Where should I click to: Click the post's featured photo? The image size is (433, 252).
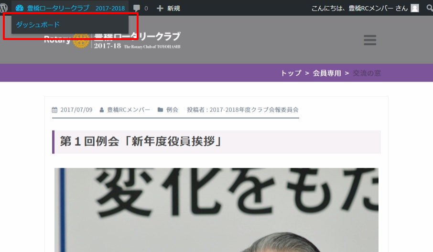pyautogui.click(x=216, y=210)
